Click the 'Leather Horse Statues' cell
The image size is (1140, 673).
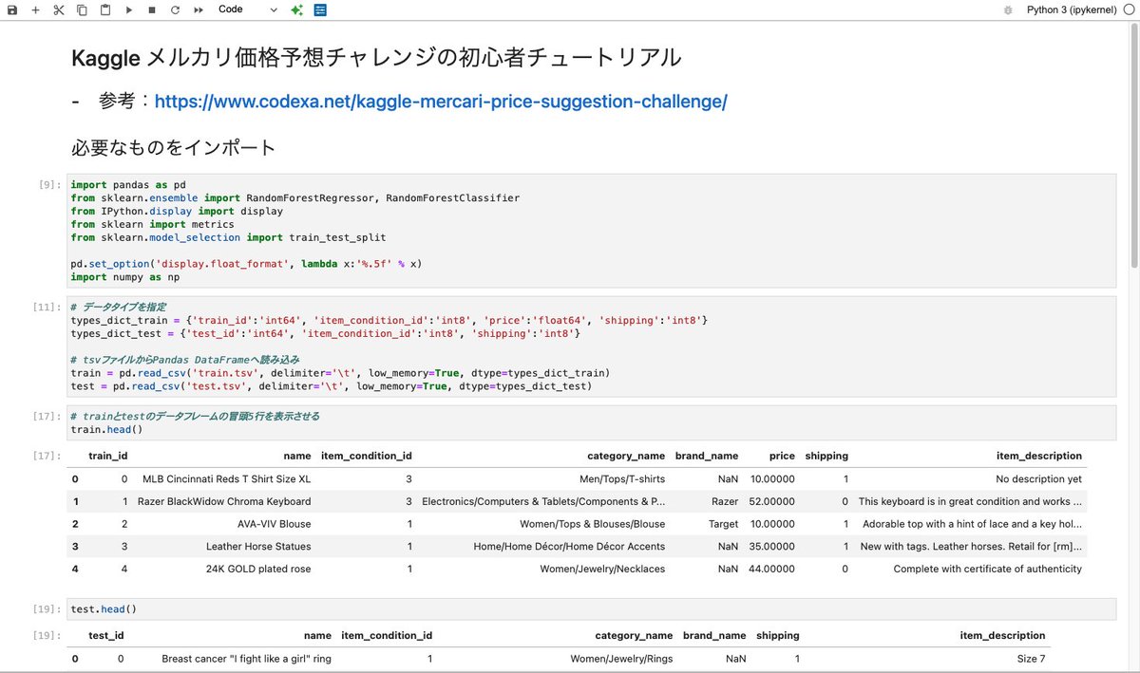coord(258,547)
